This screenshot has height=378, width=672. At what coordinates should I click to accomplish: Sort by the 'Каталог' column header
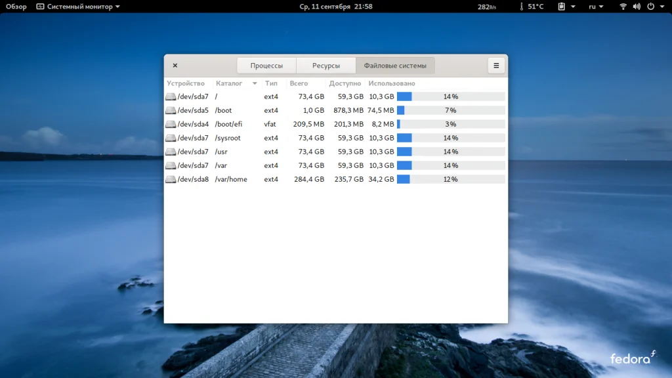(x=229, y=83)
